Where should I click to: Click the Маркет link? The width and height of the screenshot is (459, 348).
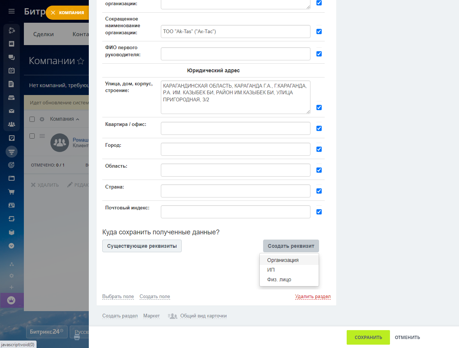pyautogui.click(x=152, y=316)
